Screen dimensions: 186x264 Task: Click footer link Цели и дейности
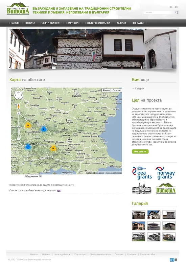click(x=62, y=255)
